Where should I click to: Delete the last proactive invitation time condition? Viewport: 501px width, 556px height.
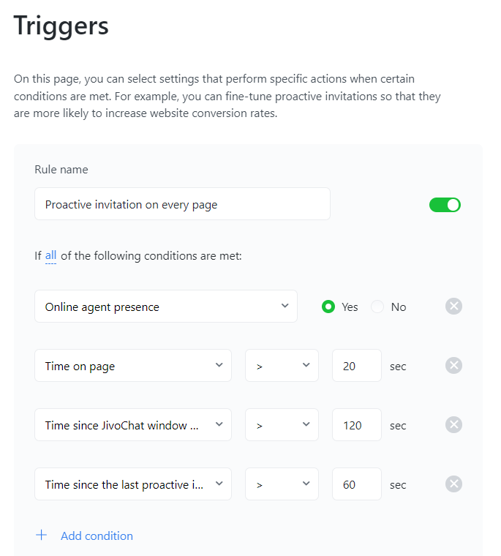click(453, 484)
